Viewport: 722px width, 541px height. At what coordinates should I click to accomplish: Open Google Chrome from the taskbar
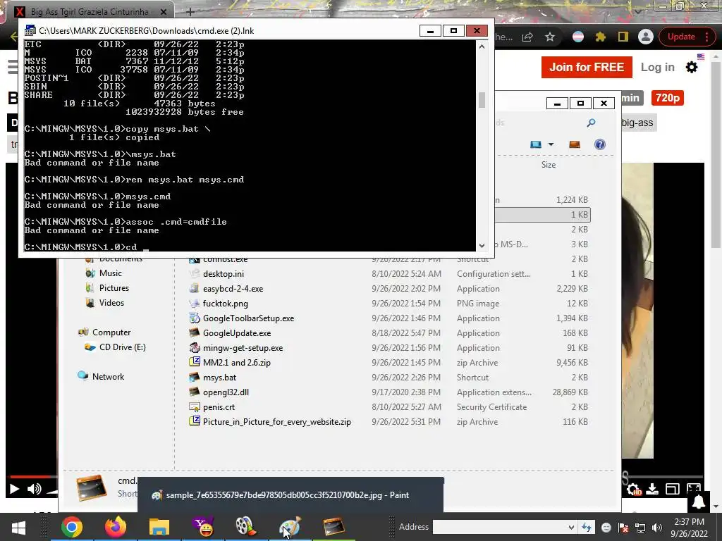pos(72,527)
